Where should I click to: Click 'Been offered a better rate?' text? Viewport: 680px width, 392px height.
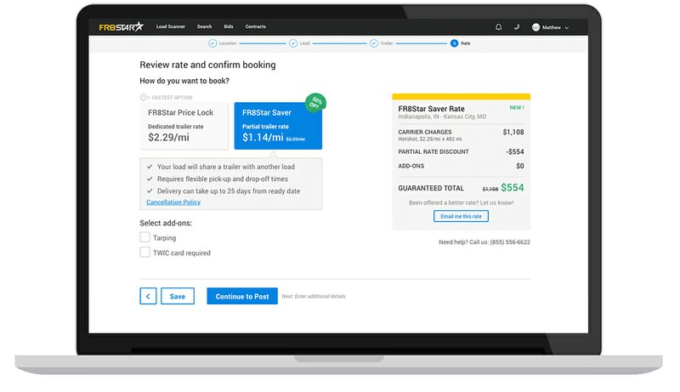pyautogui.click(x=461, y=202)
